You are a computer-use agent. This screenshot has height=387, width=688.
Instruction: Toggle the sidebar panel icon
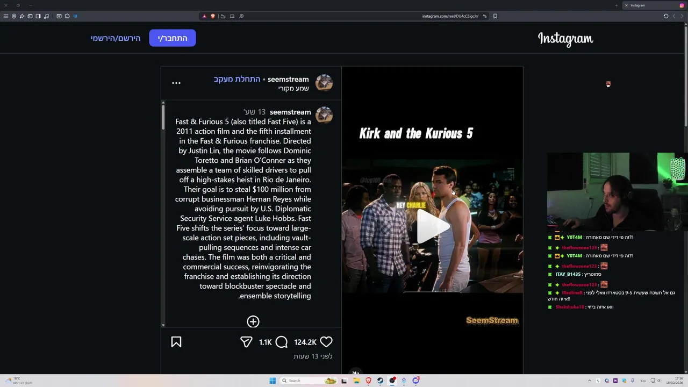coord(38,16)
